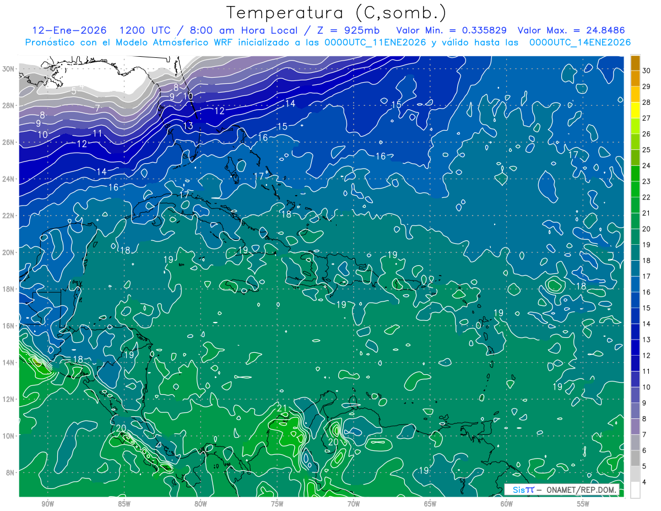Click the '18N' latitude axis label
Viewport: 661px width, 511px height.
pos(8,289)
